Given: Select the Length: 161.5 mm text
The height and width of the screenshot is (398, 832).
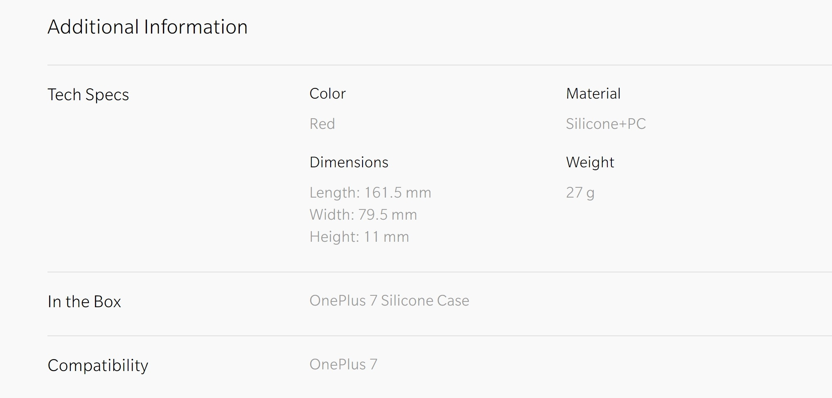Looking at the screenshot, I should tap(370, 193).
